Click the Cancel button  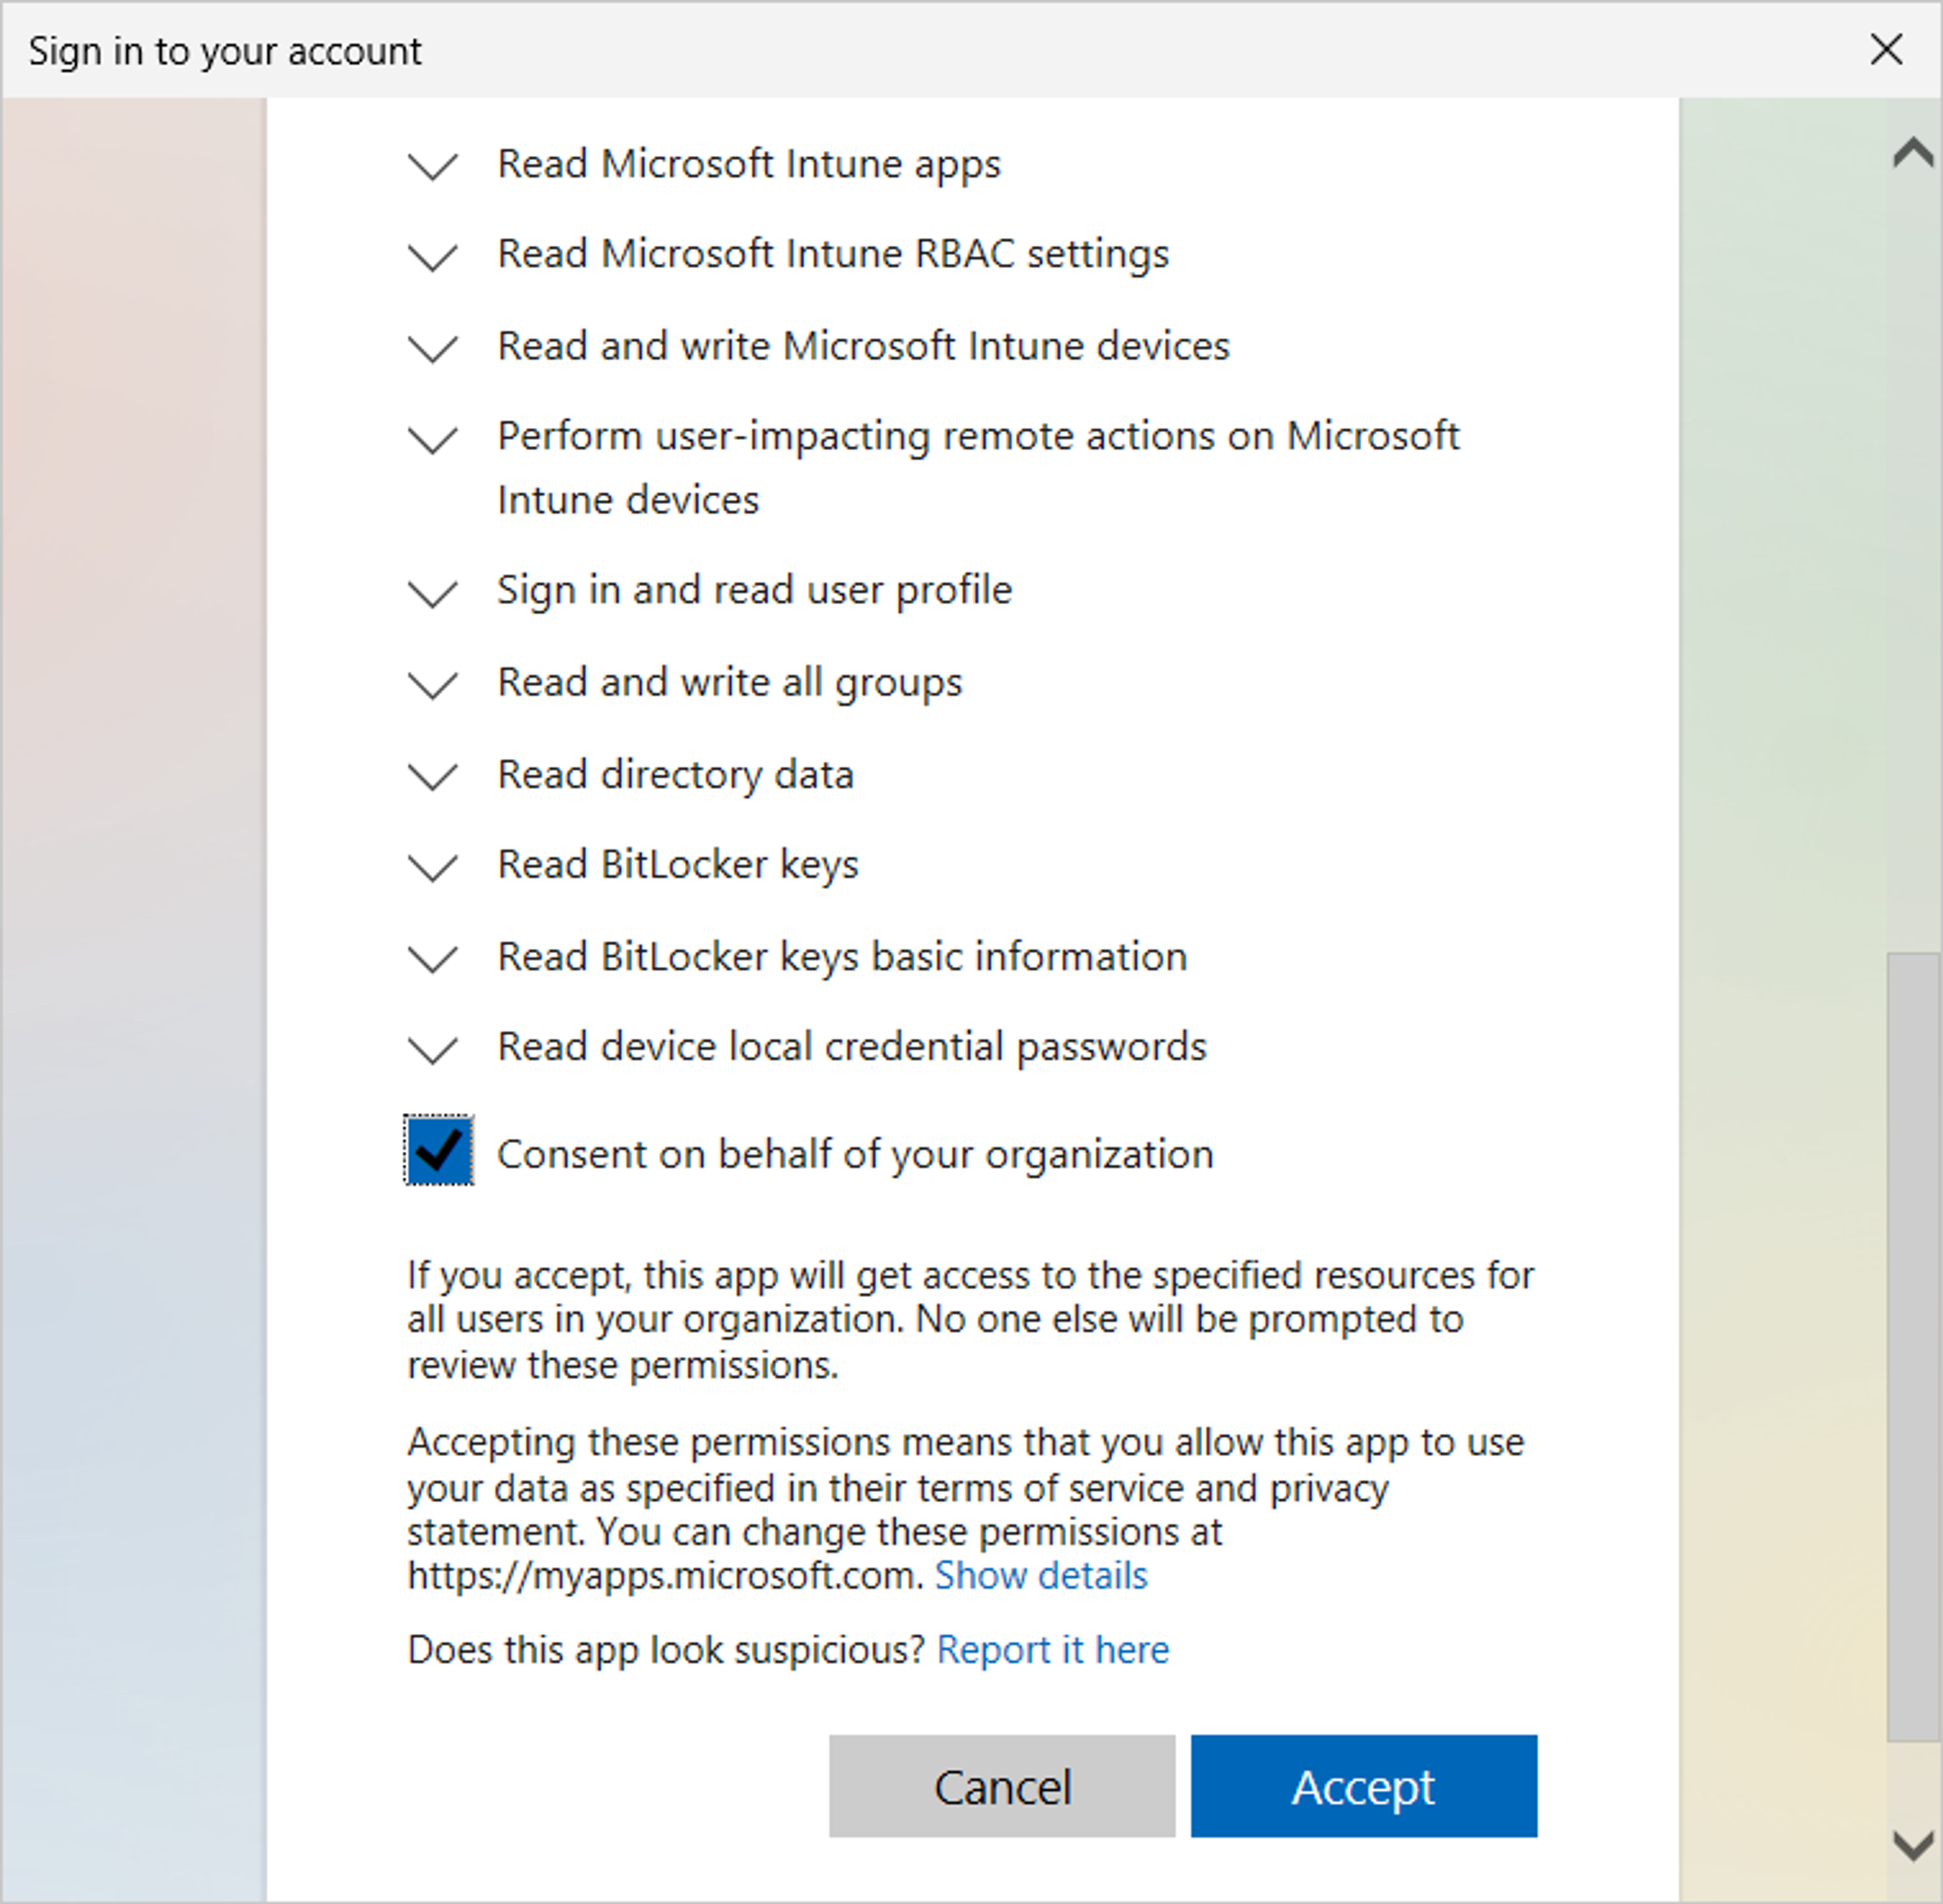(1001, 1786)
